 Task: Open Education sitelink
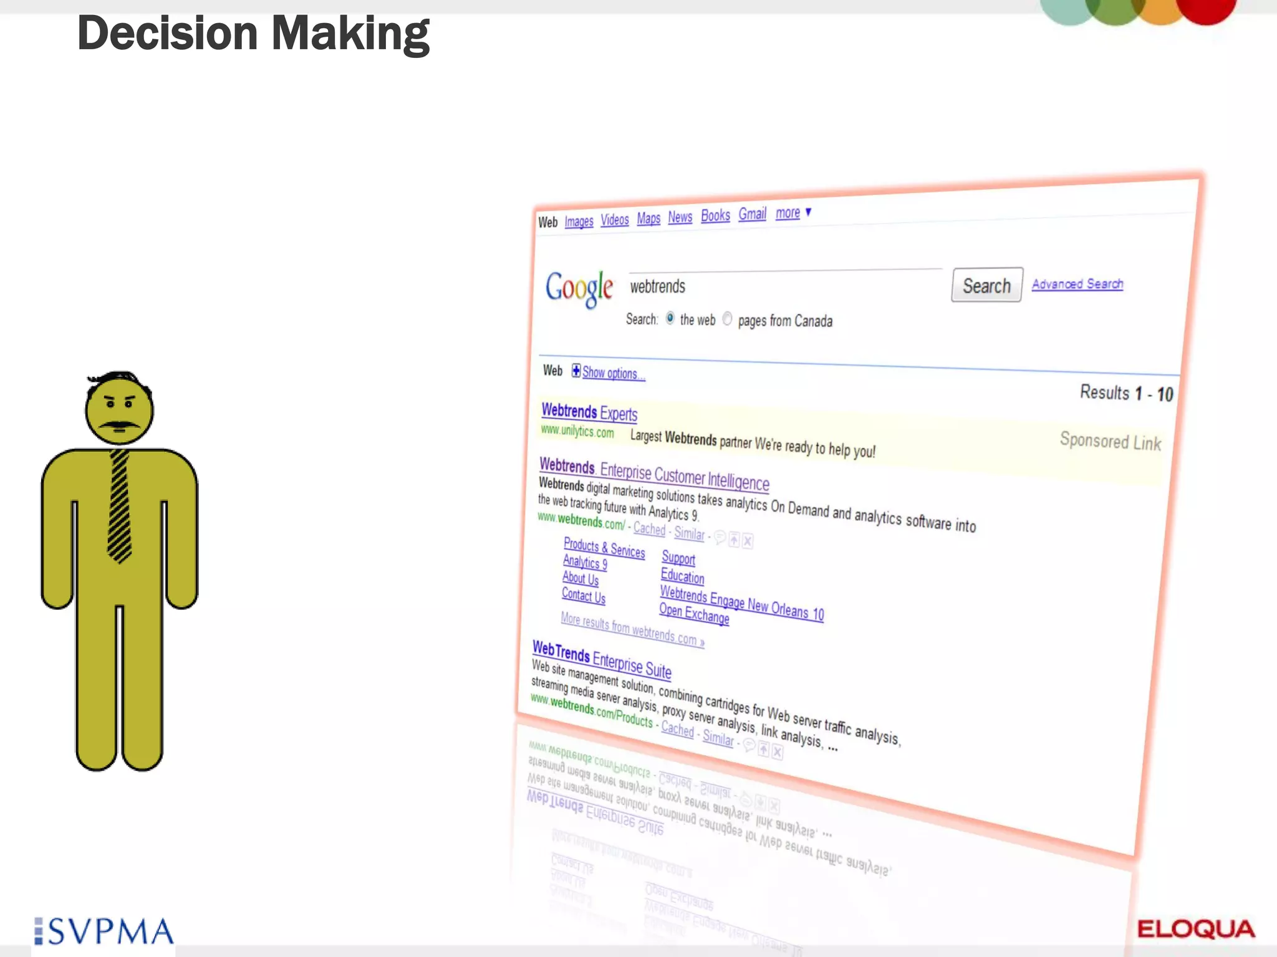(x=682, y=576)
